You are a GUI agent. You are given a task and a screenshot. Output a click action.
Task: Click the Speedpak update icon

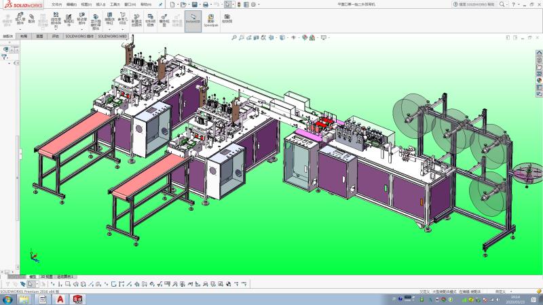coord(210,19)
